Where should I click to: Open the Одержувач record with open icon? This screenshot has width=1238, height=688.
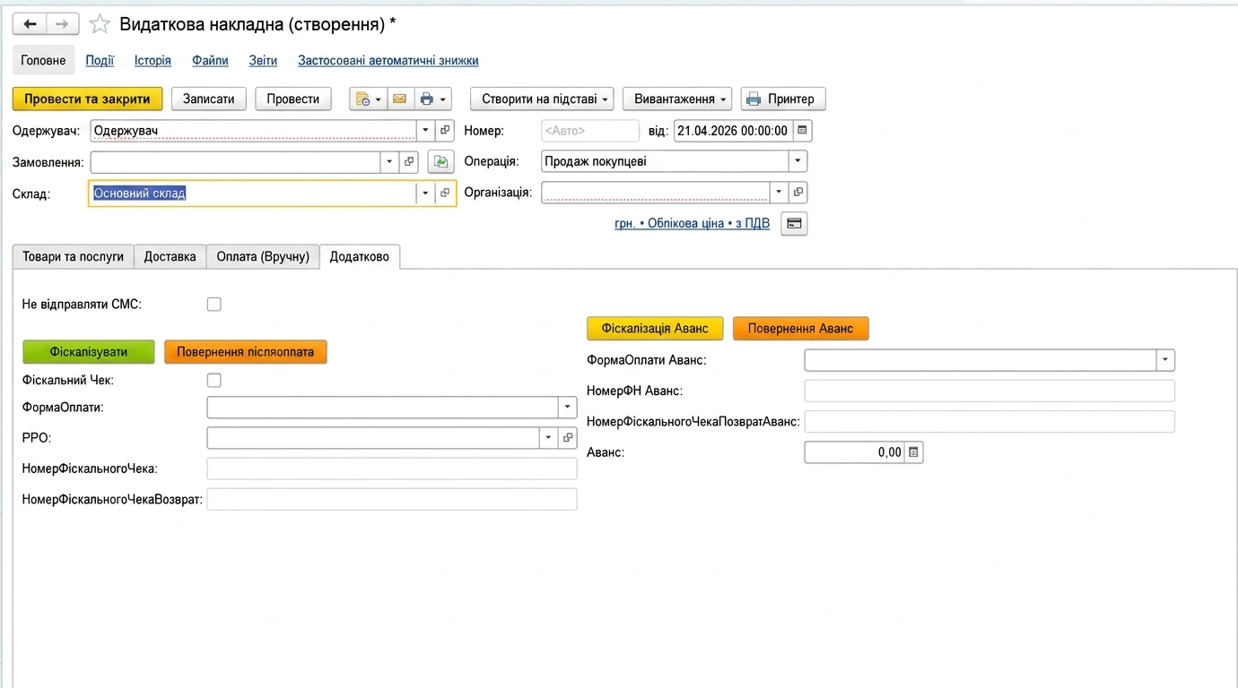pyautogui.click(x=445, y=131)
